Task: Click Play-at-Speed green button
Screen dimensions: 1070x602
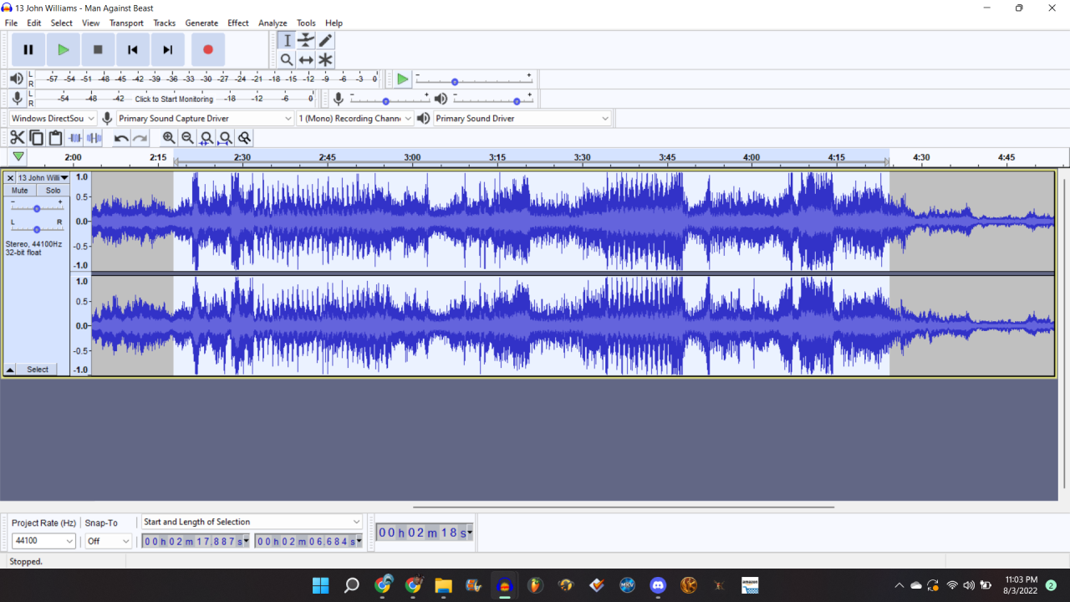Action: click(x=403, y=79)
